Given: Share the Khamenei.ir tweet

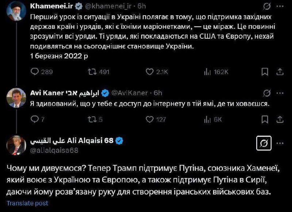Looking at the screenshot, I should pos(280,72).
